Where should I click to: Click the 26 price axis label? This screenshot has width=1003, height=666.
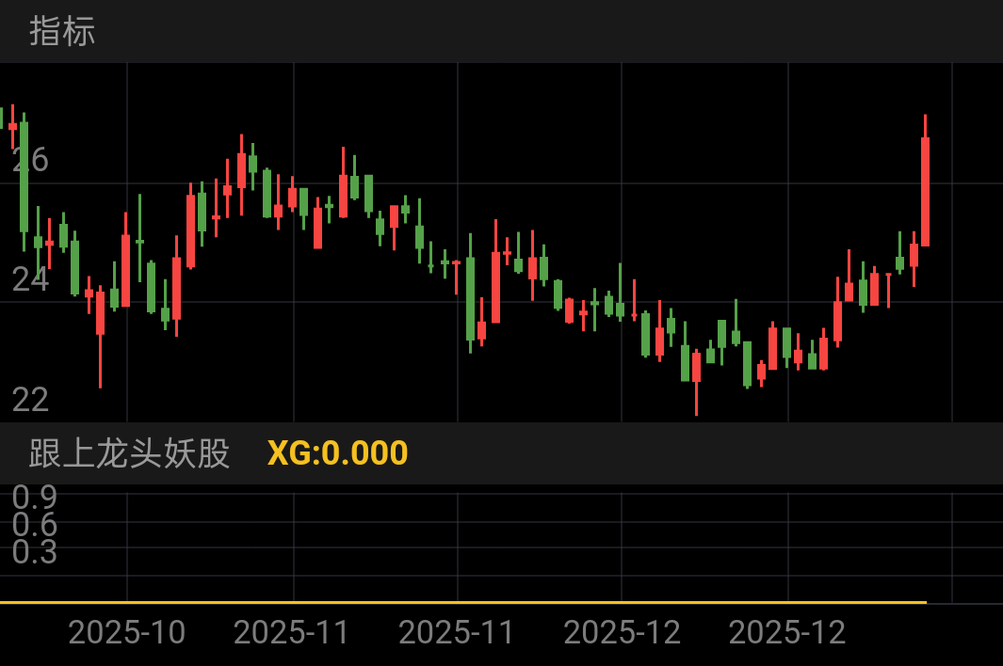(x=30, y=160)
